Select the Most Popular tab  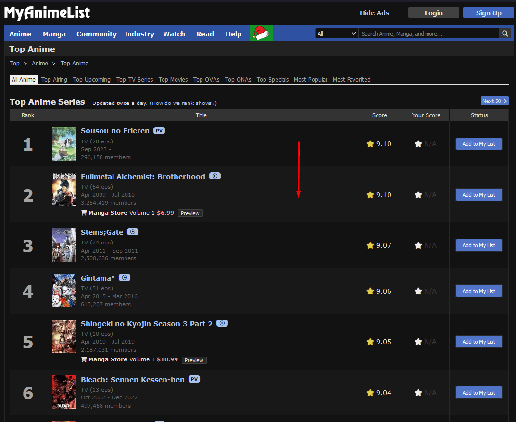(x=311, y=80)
